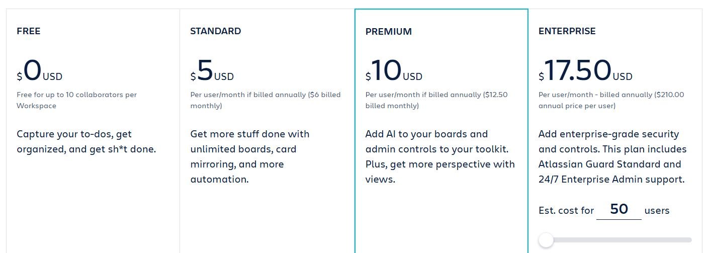Click the 'Est. cost for' label
Screen dimensions: 711x253
point(566,211)
